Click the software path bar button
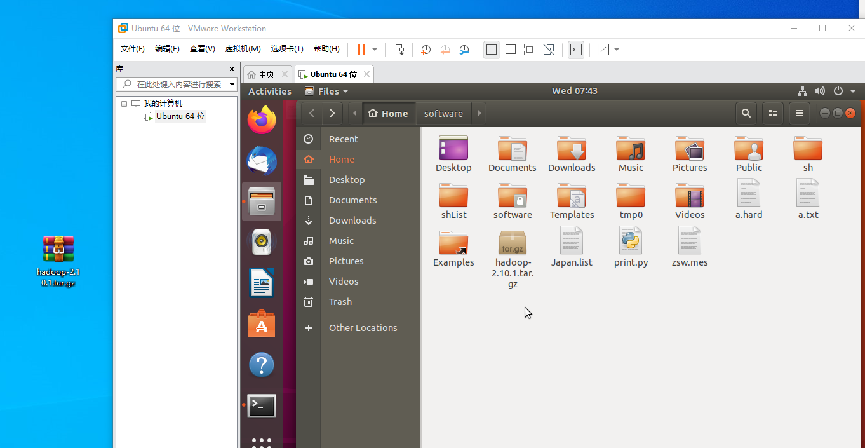865x448 pixels. pyautogui.click(x=443, y=114)
